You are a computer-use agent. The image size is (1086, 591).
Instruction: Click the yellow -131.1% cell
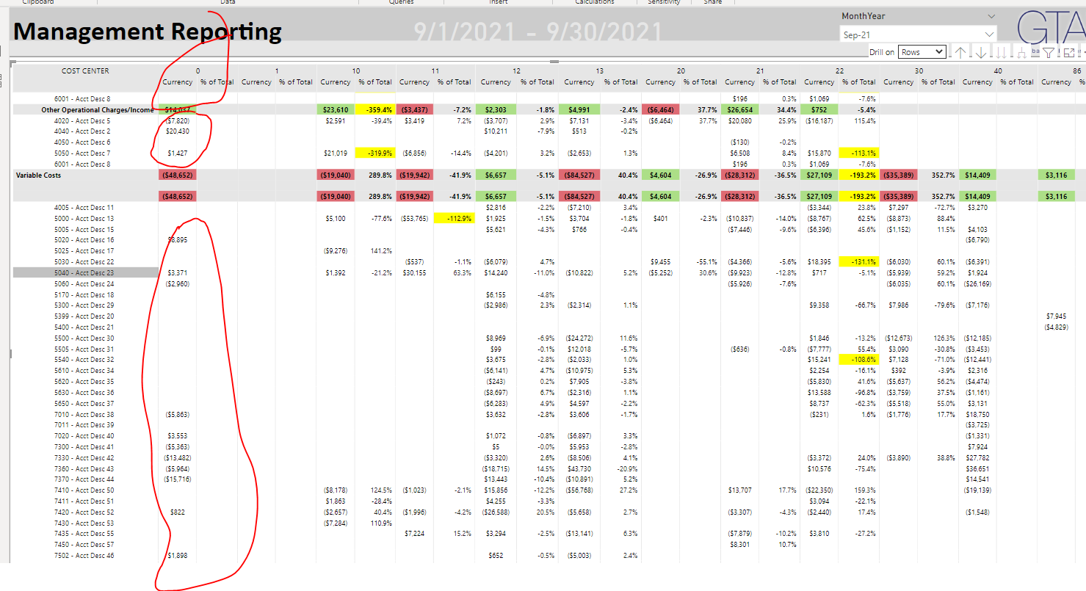pyautogui.click(x=860, y=262)
